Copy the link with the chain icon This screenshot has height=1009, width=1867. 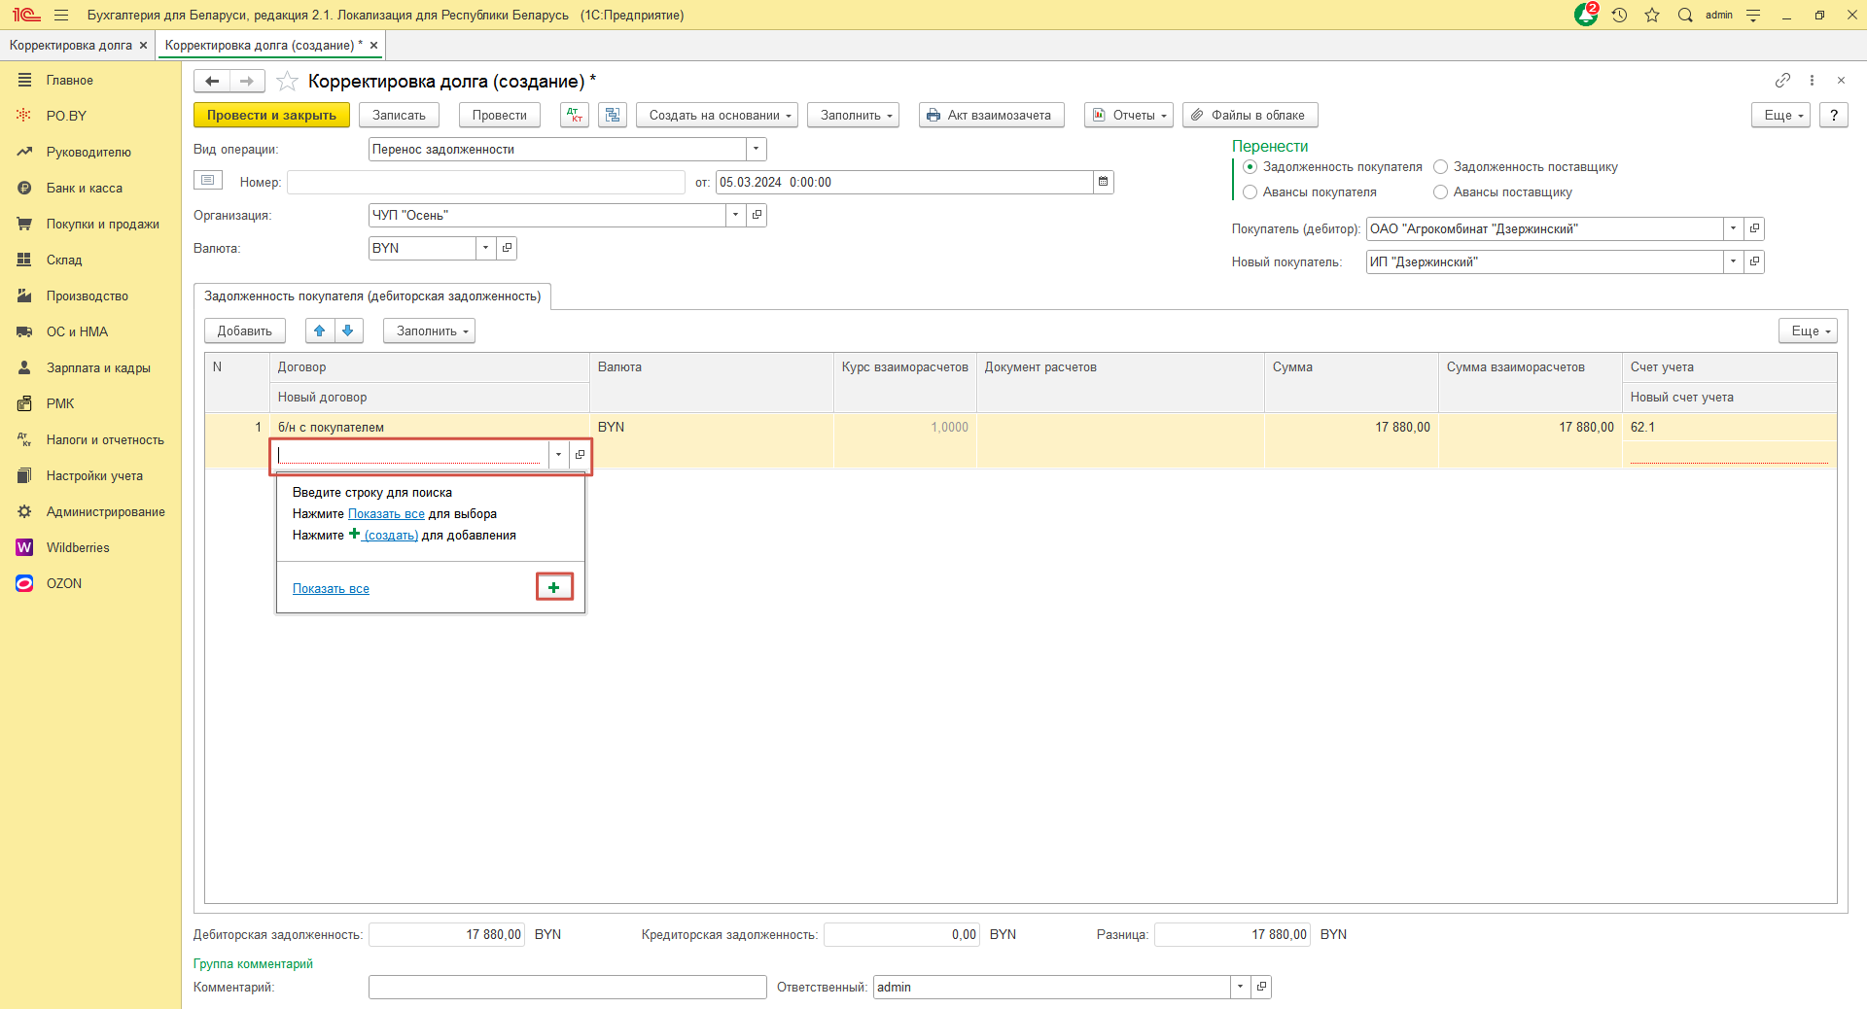click(1782, 80)
